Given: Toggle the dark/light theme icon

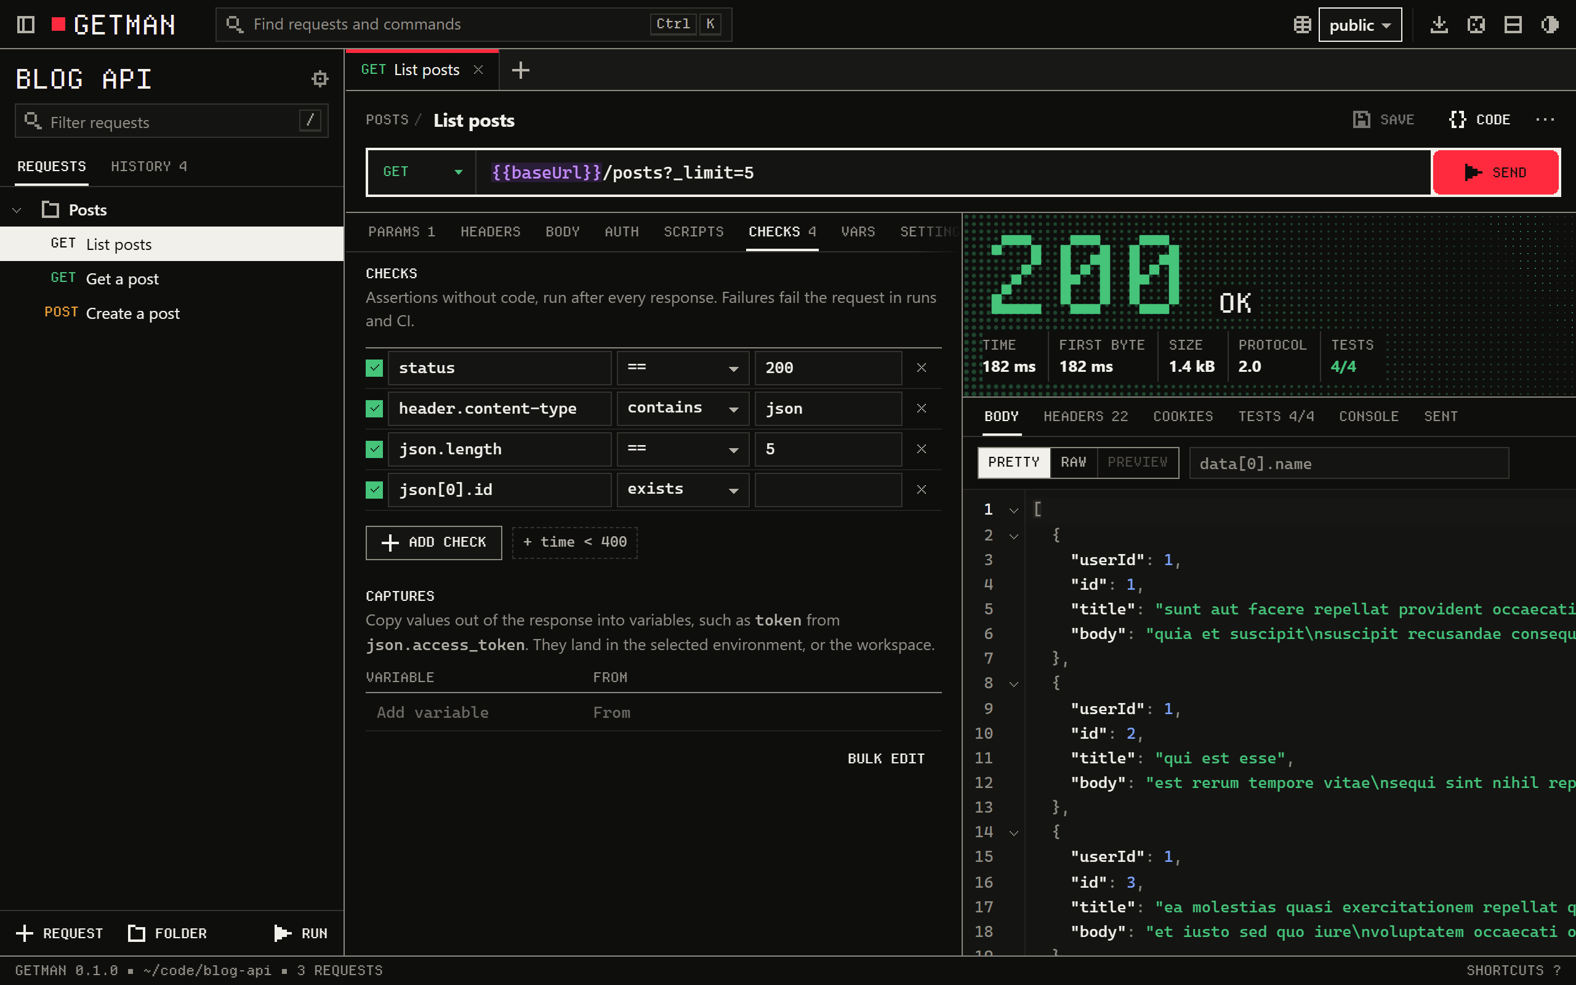Looking at the screenshot, I should pyautogui.click(x=1550, y=25).
